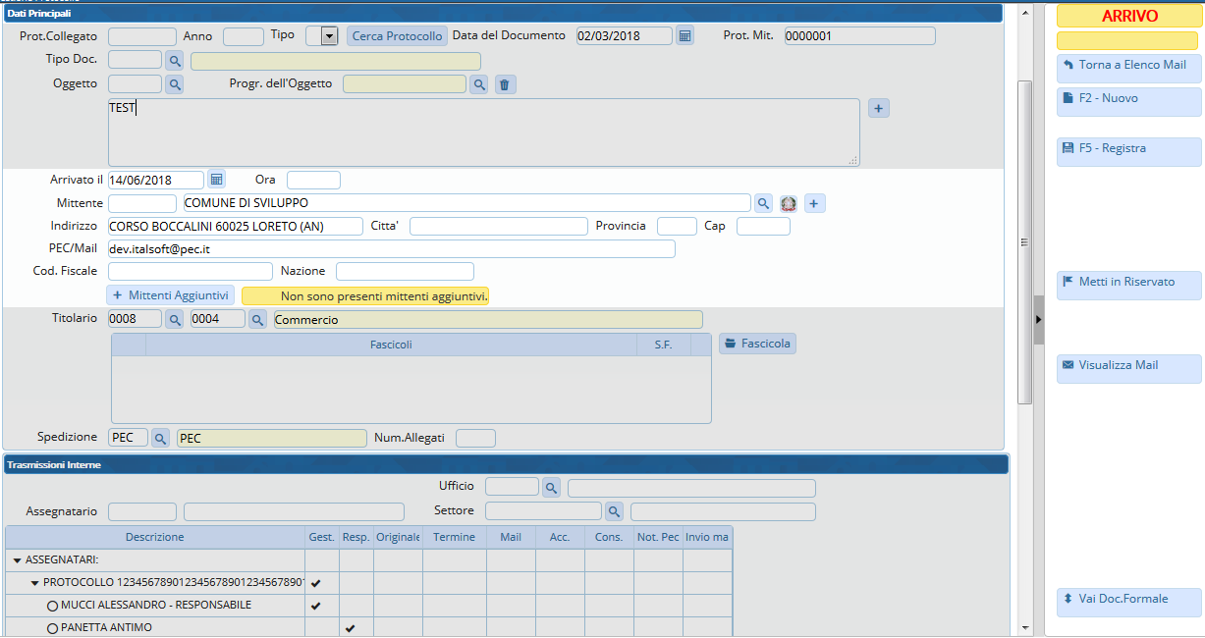Select PANETTA ANTIMO radio button
The image size is (1205, 638).
coord(53,628)
